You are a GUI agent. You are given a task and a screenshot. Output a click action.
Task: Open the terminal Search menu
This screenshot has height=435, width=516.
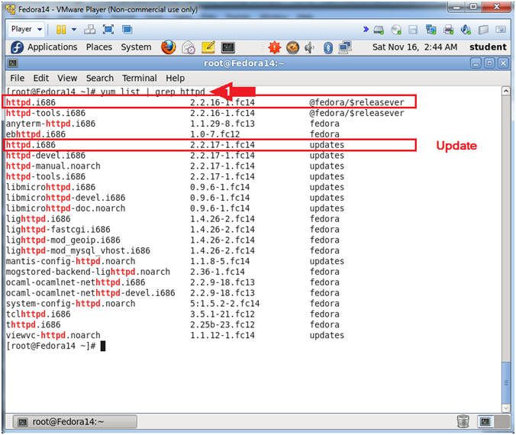click(100, 79)
